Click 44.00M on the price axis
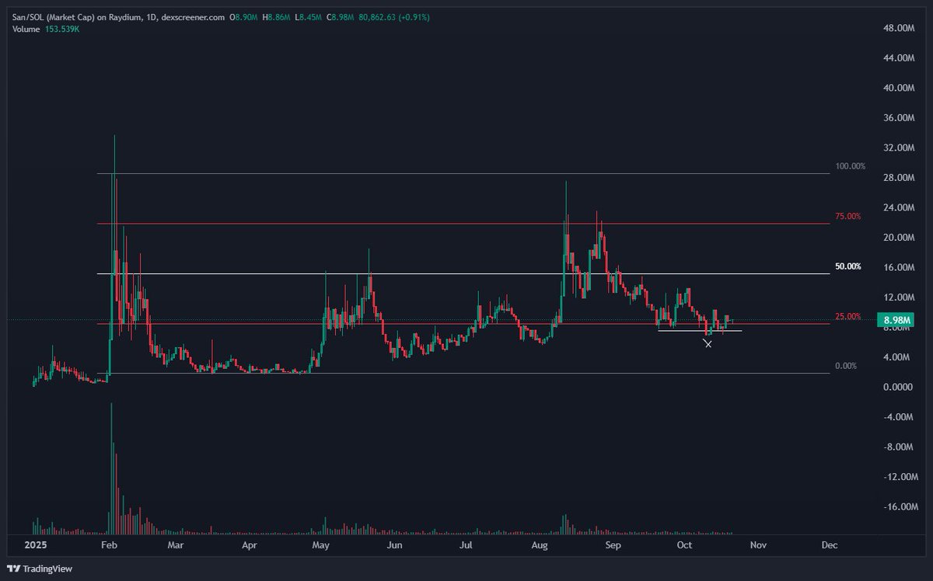The height and width of the screenshot is (581, 933). (x=897, y=58)
